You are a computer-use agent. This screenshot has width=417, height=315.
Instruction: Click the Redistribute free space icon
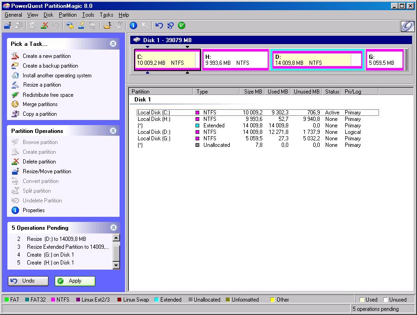coord(15,95)
